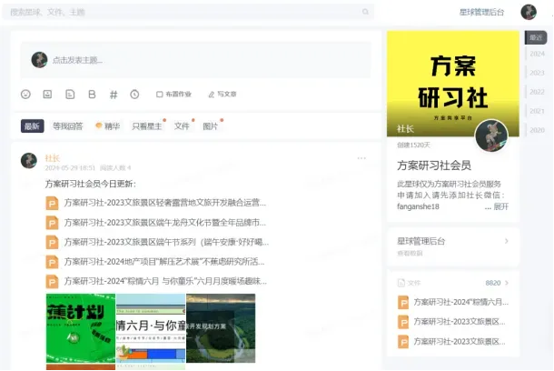Click the 布置作业 assignment option
554x371 pixels.
coord(173,94)
